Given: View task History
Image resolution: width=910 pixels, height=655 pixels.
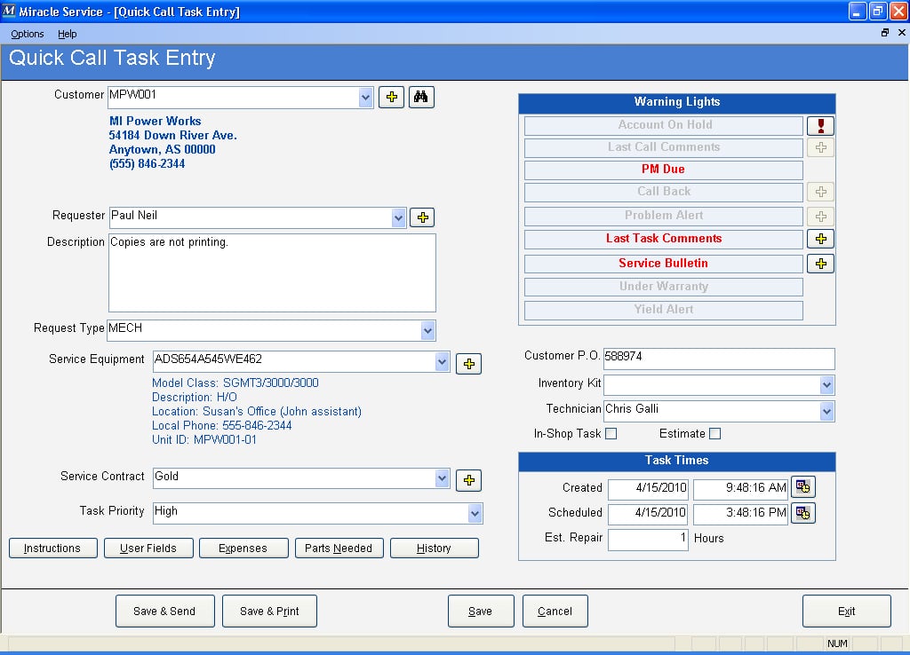Looking at the screenshot, I should pos(434,548).
